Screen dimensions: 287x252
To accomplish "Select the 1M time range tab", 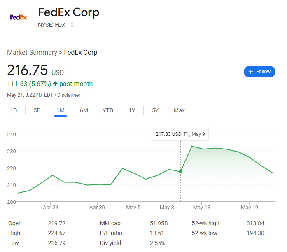I will (61, 110).
